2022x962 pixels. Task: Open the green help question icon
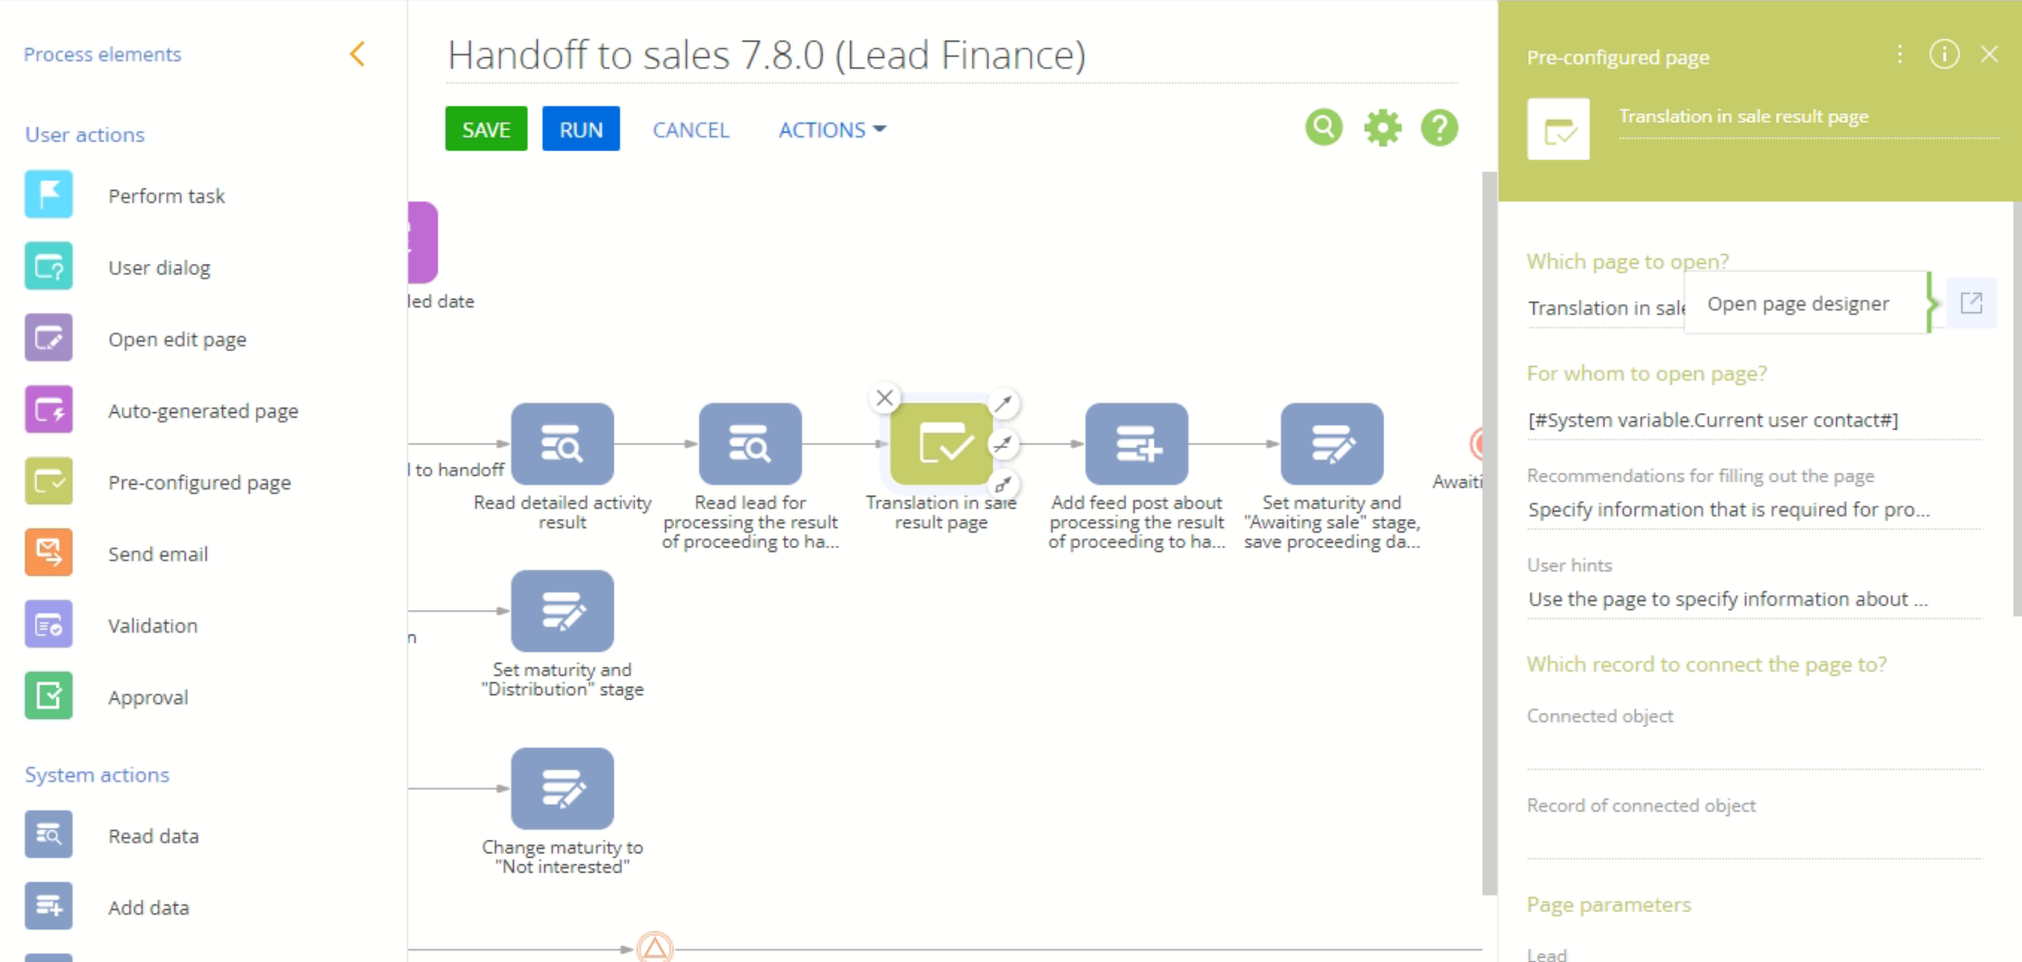click(x=1439, y=127)
